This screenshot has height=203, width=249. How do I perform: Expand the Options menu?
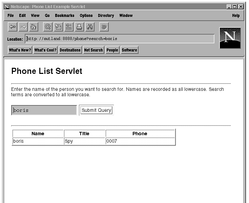pos(86,16)
